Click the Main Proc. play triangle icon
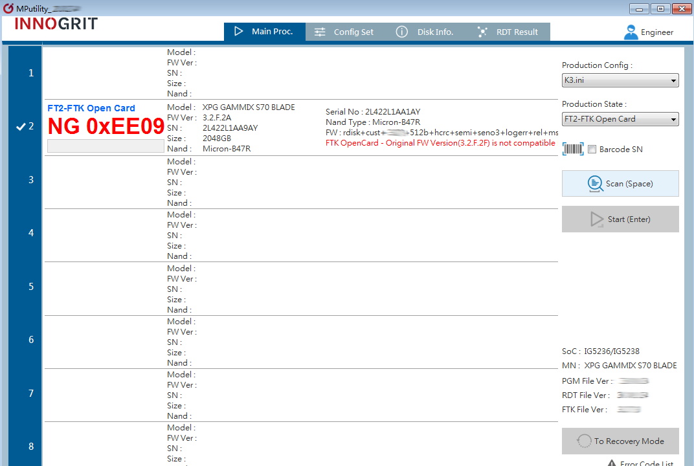Viewport: 694px width, 466px height. pos(238,32)
